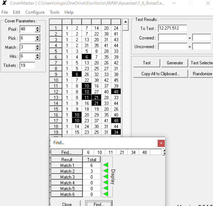This screenshot has width=213, height=206.
Task: Click Find number cell 48
Action: [145, 152]
